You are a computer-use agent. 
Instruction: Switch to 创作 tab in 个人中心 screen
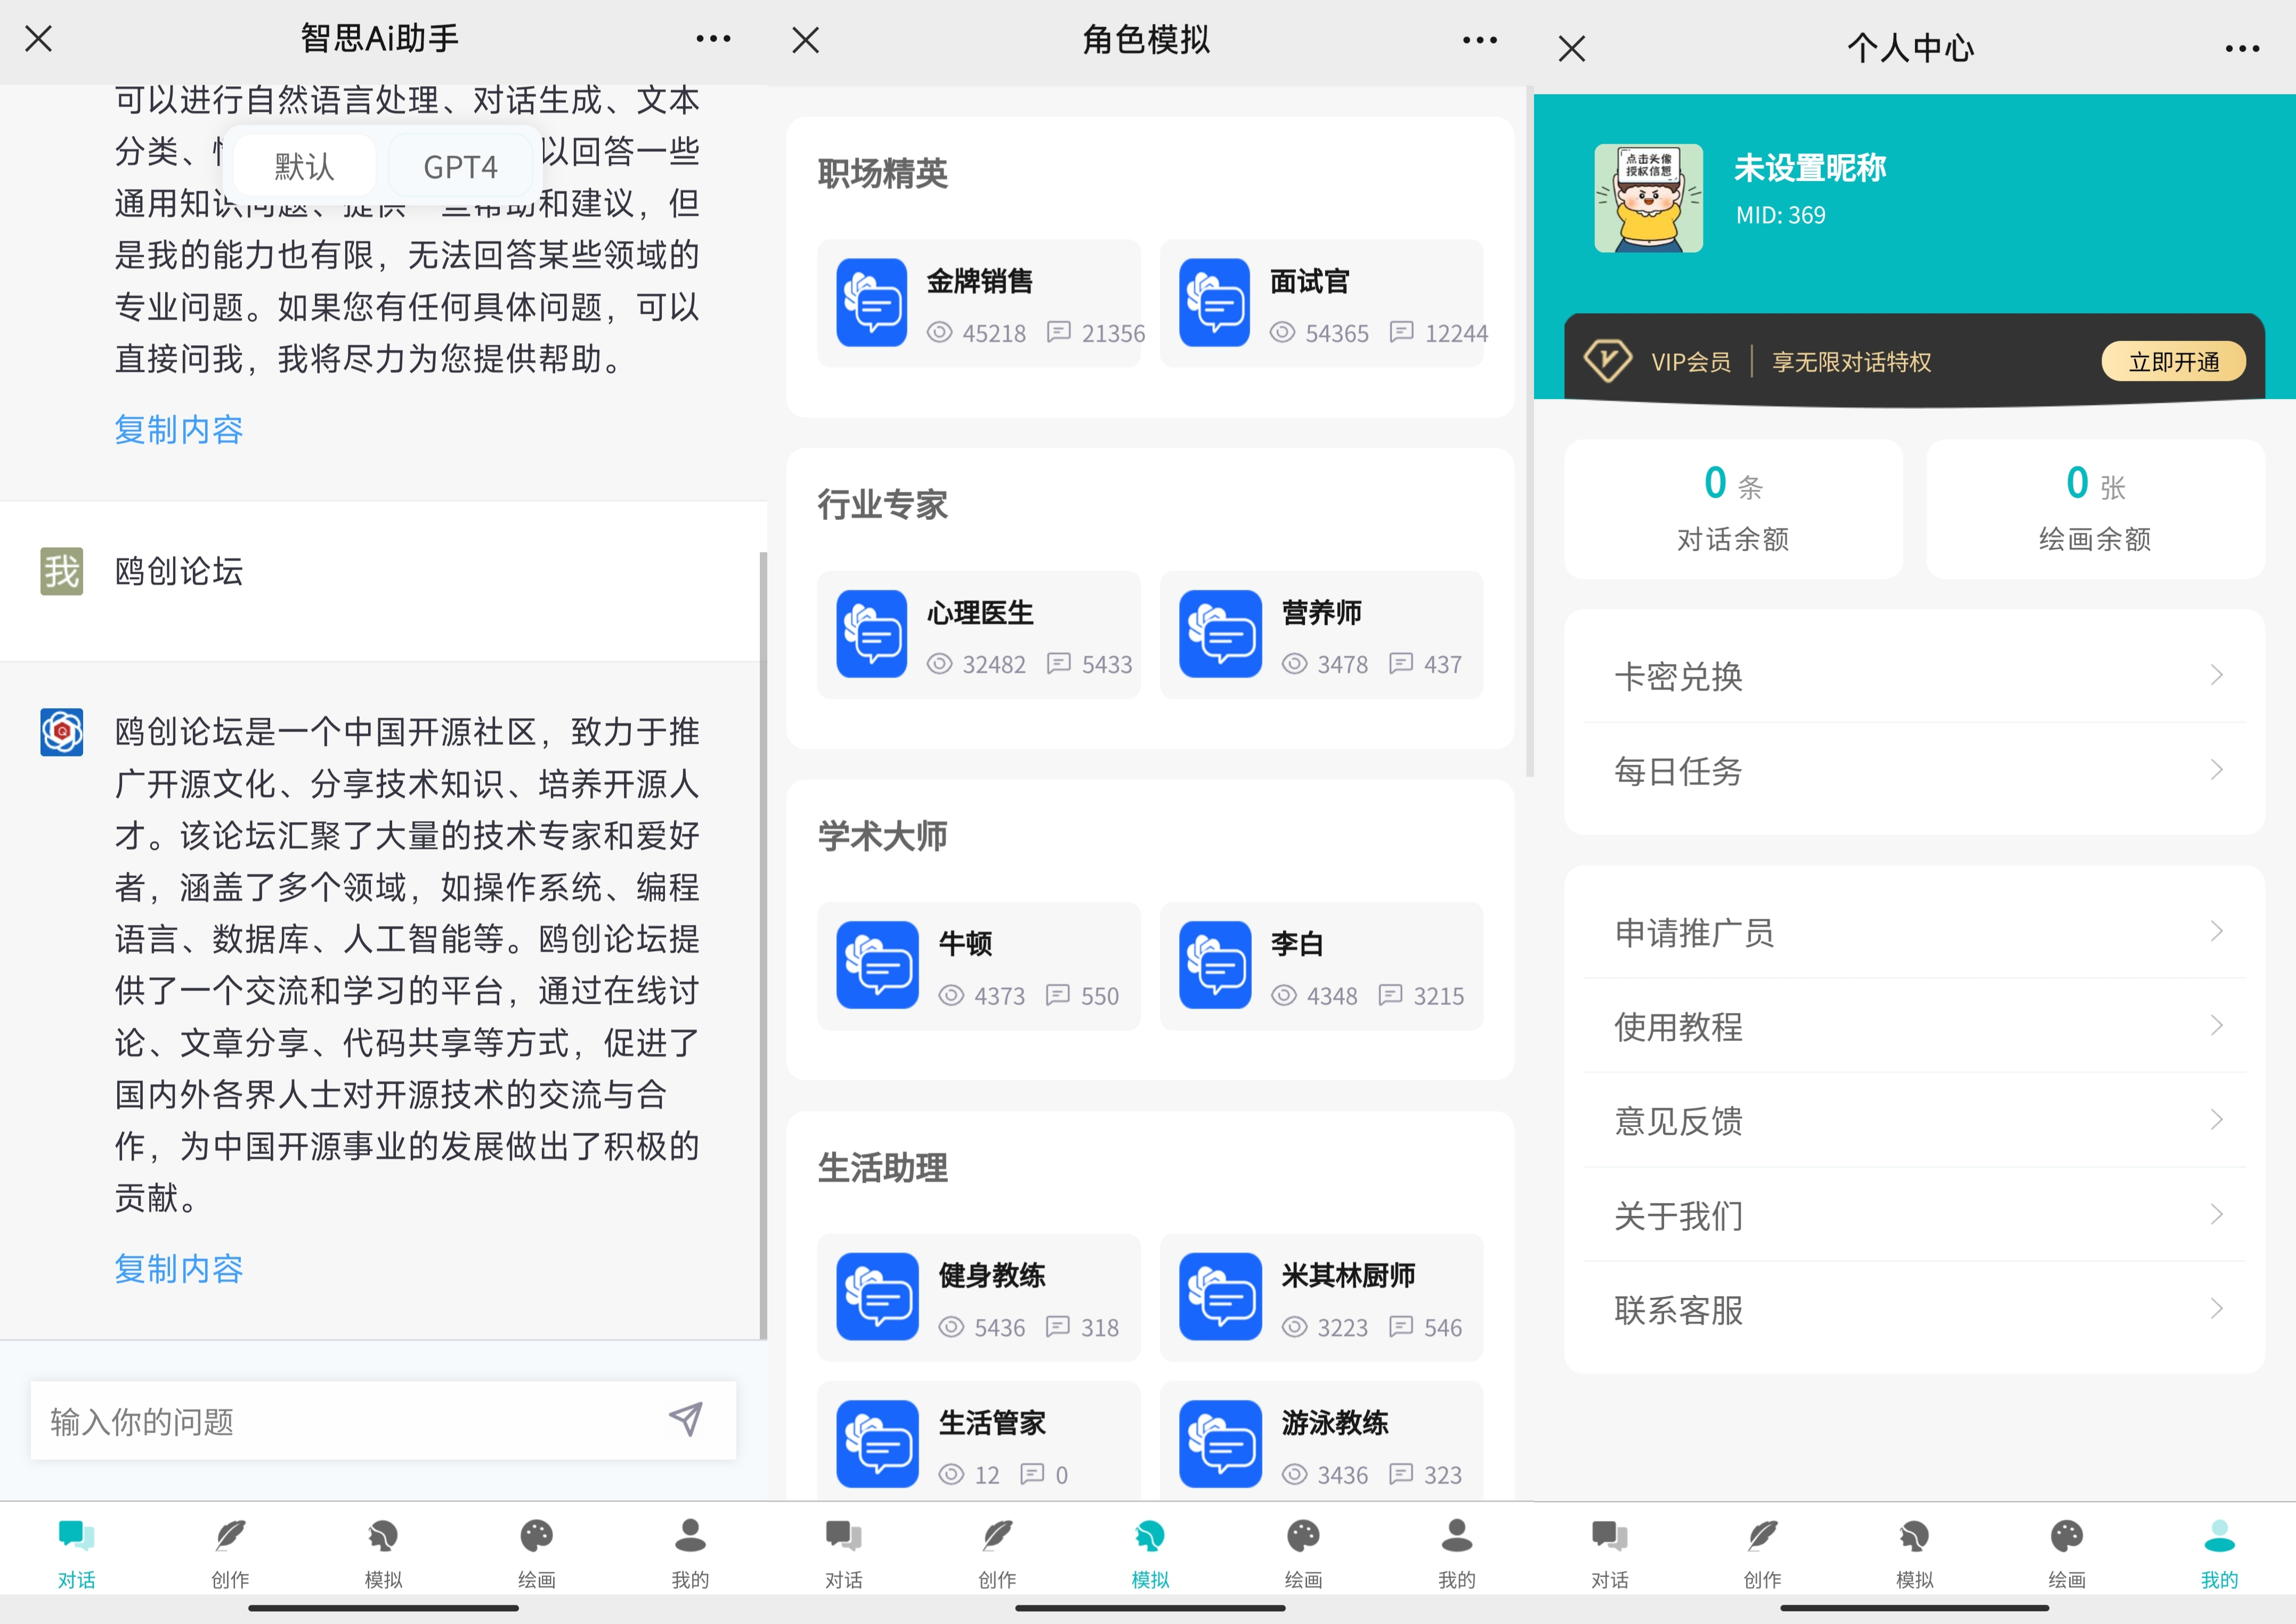pos(1762,1553)
